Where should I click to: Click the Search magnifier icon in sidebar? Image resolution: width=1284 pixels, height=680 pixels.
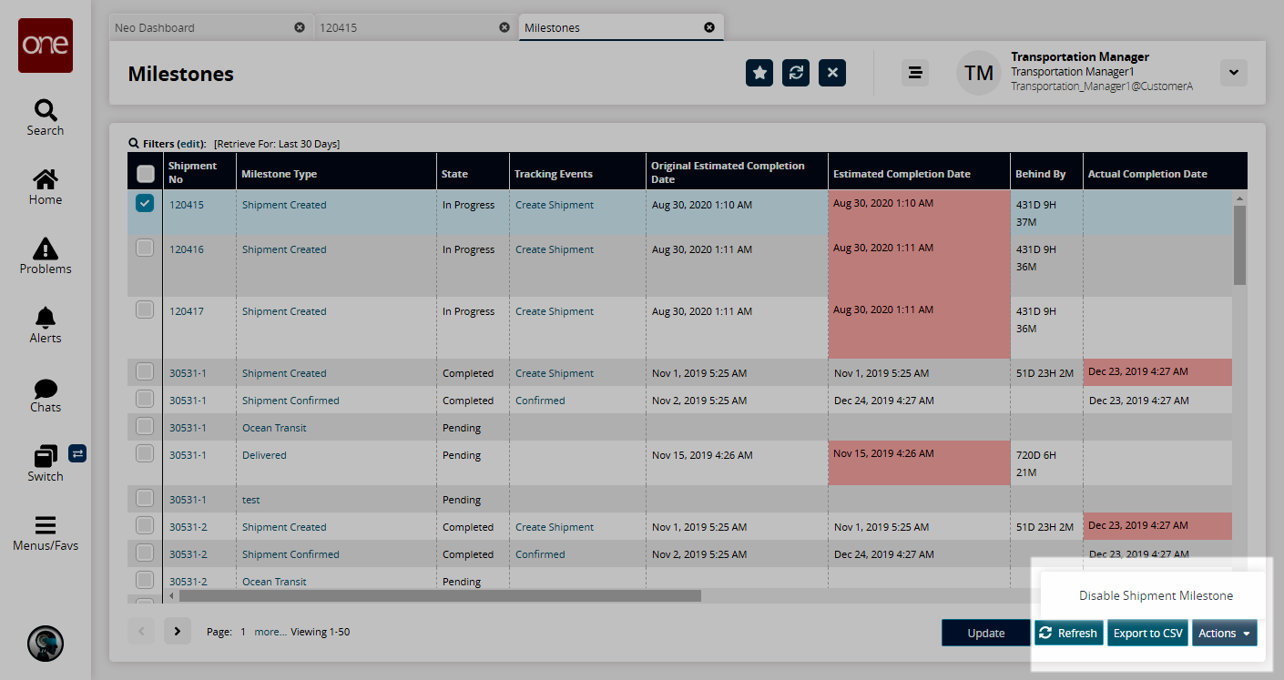[46, 111]
